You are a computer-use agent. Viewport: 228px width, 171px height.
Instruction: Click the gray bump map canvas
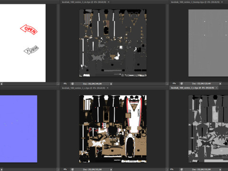click(x=208, y=43)
